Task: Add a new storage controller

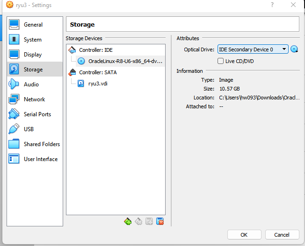Action: point(128,222)
